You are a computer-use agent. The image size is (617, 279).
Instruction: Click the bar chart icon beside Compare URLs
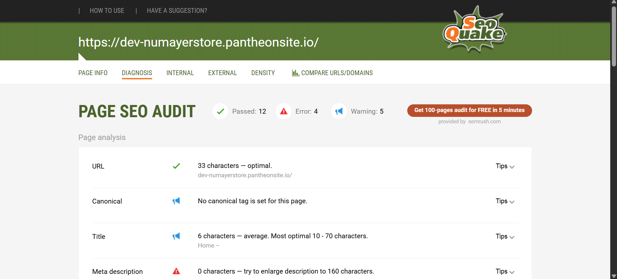[295, 73]
